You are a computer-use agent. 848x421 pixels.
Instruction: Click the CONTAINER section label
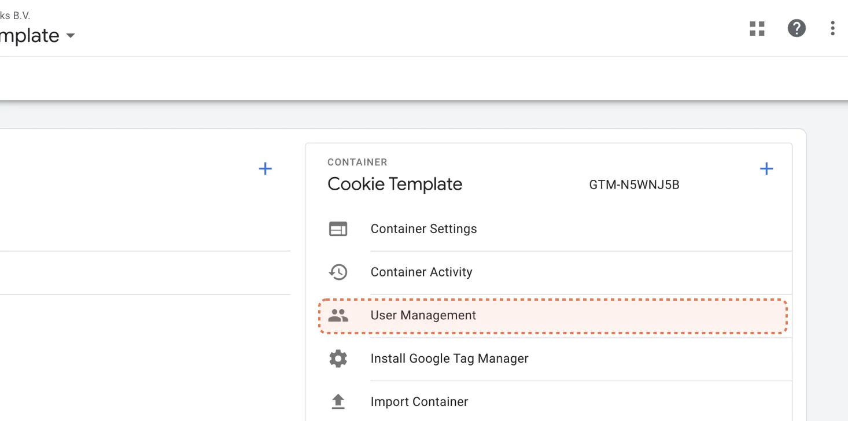357,163
